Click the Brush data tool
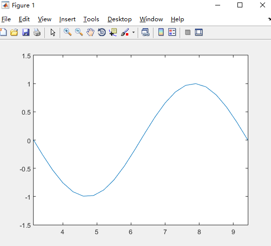 tap(125, 32)
